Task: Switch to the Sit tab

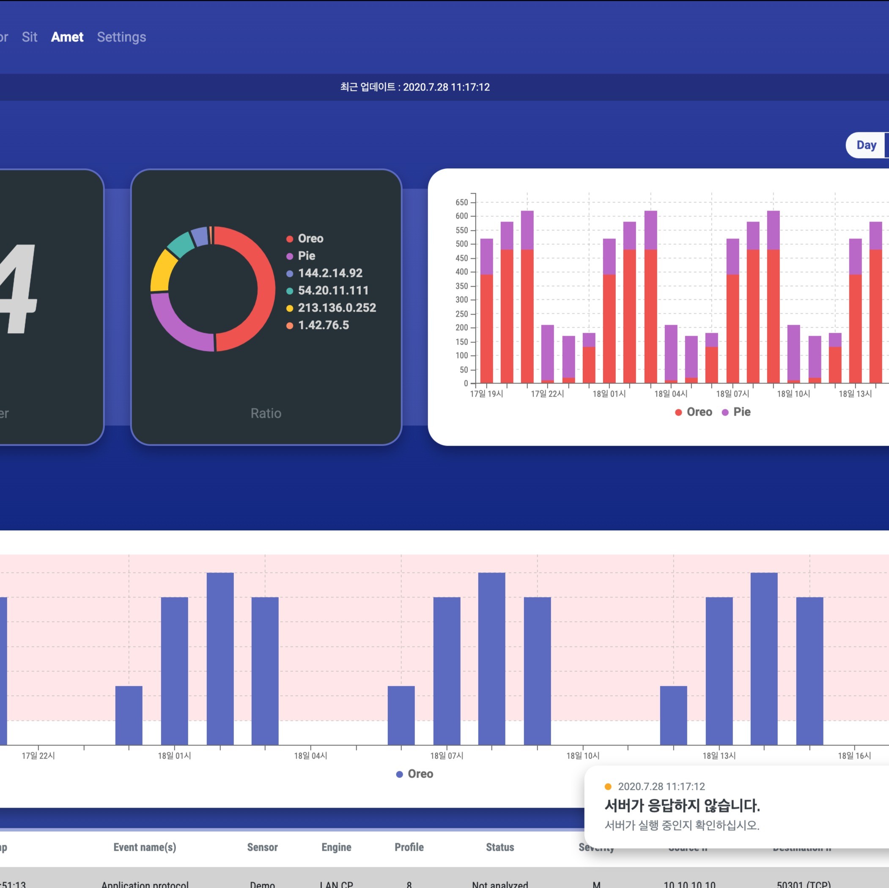Action: coord(30,37)
